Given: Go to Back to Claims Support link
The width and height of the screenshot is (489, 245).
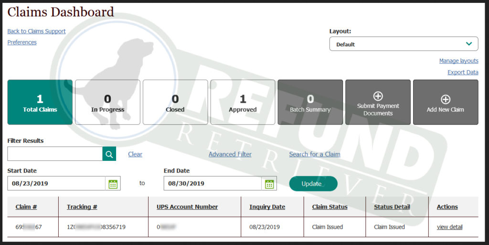Looking at the screenshot, I should click(36, 32).
